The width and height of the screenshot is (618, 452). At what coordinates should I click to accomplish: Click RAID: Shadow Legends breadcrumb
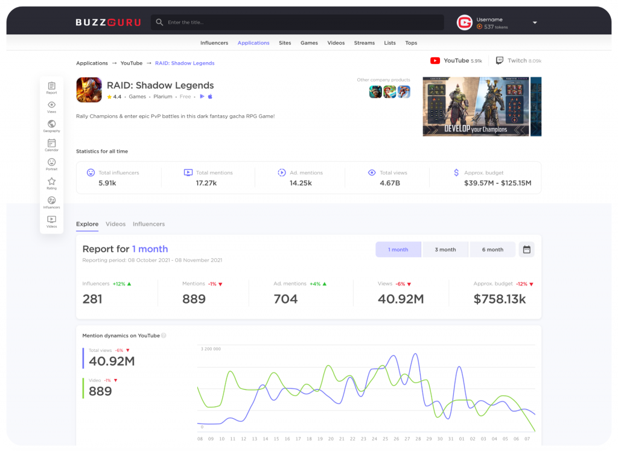coord(185,63)
